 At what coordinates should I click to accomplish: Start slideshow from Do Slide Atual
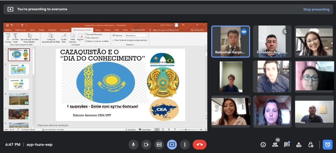tap(15, 38)
